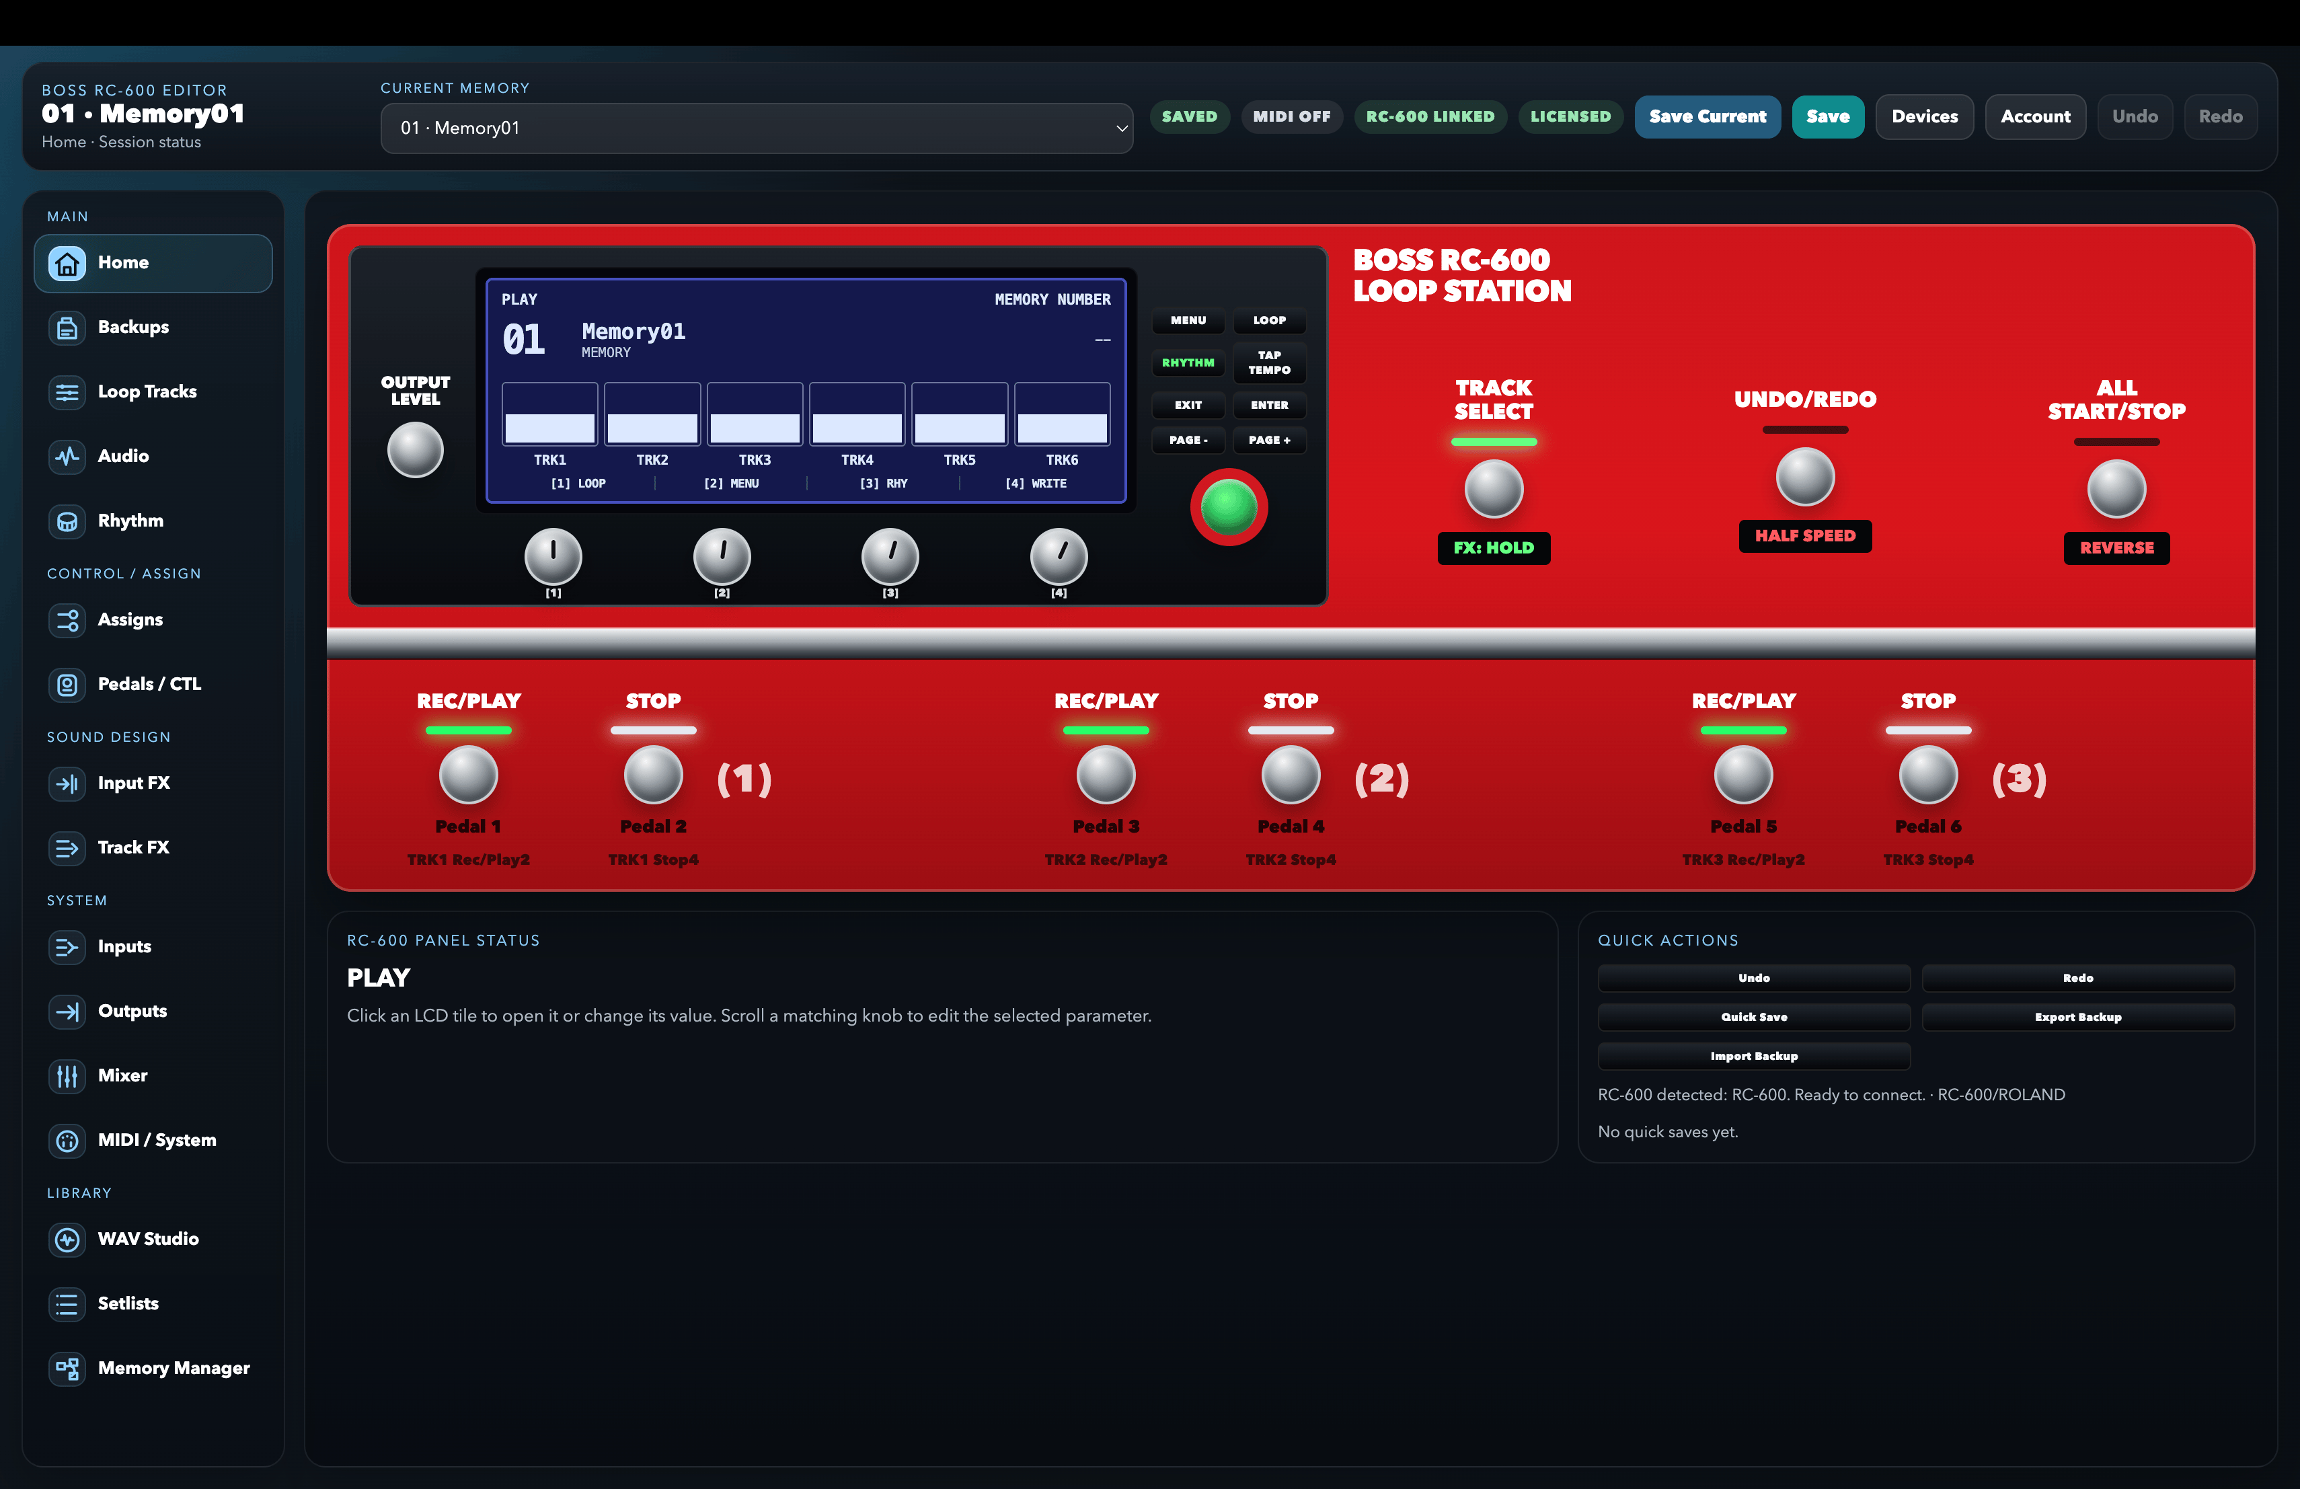Click the OUTPUT LEVEL knob
Screen dimensions: 2300x1489
coord(414,451)
